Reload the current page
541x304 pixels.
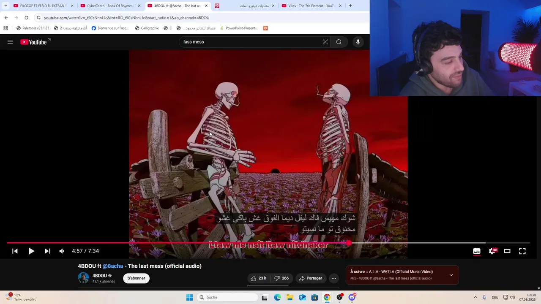pos(26,18)
